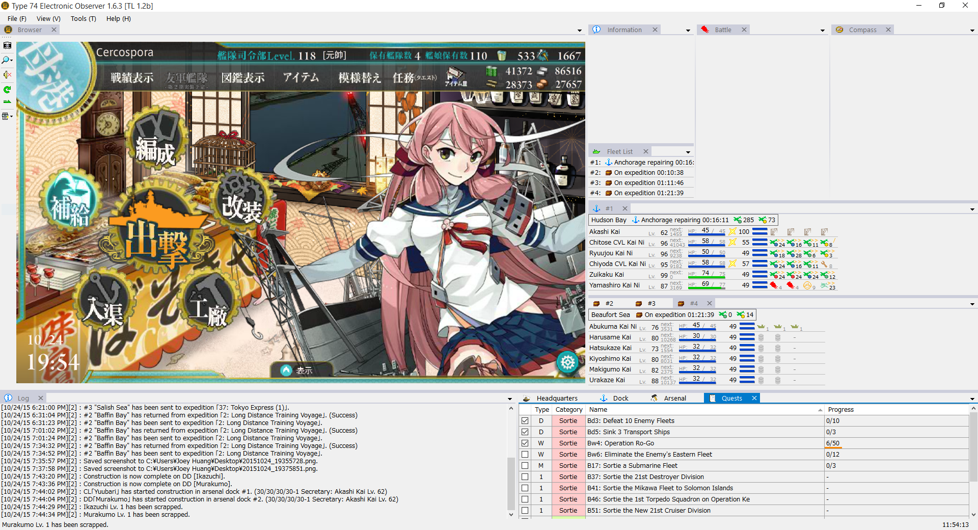Switch to the Headquarters tab
Screen dimensions: 978x530
pyautogui.click(x=550, y=398)
